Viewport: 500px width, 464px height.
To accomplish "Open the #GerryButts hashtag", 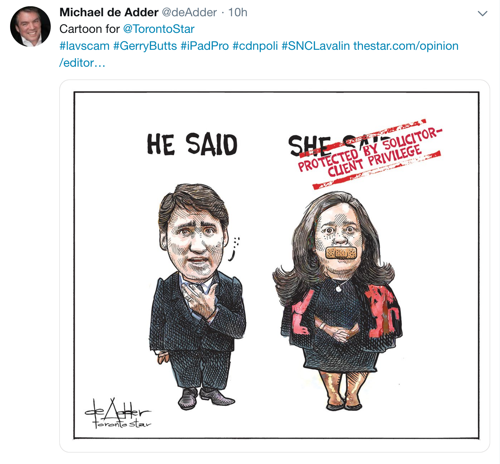I will point(145,46).
